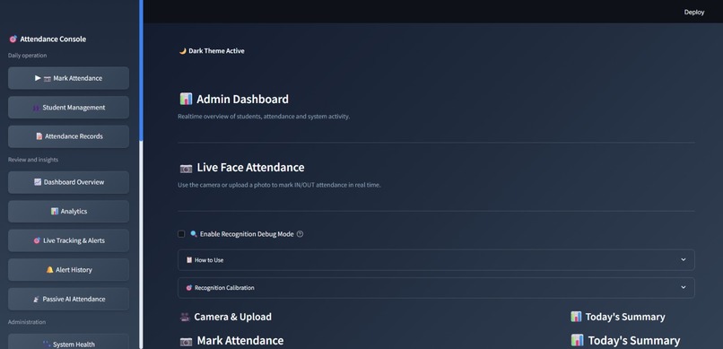Open the Analytics page
This screenshot has width=723, height=349.
tap(68, 211)
